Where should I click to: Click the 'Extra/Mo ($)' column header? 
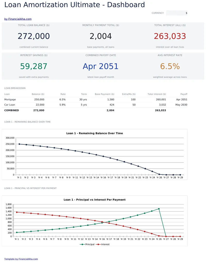coord(129,94)
